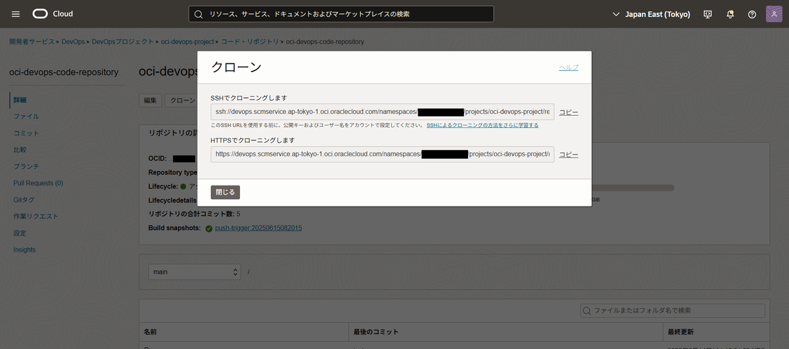The height and width of the screenshot is (349, 789).
Task: Open Gitタグ in the sidebar
Action: 24,200
